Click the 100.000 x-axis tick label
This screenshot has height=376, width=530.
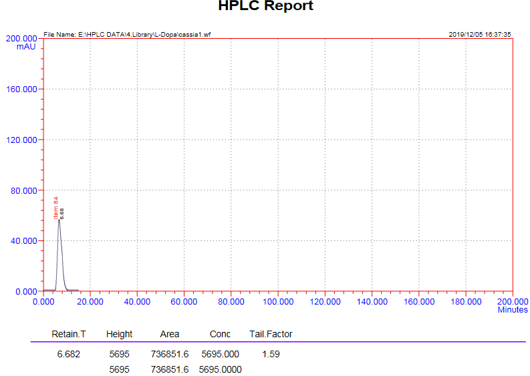coord(278,302)
